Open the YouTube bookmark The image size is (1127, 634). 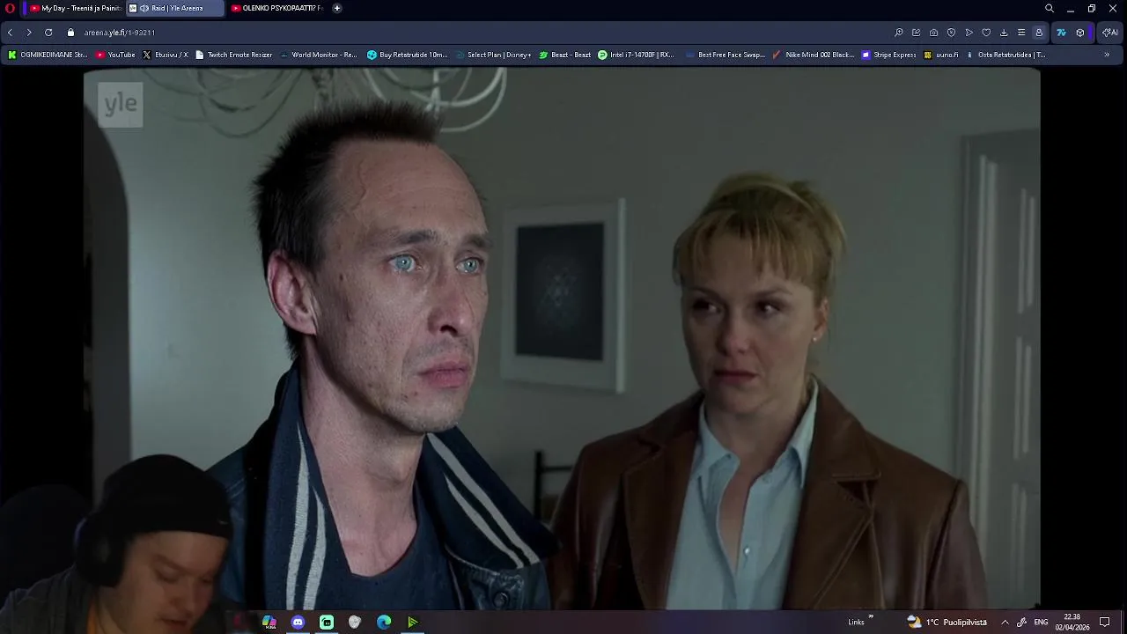pos(115,55)
